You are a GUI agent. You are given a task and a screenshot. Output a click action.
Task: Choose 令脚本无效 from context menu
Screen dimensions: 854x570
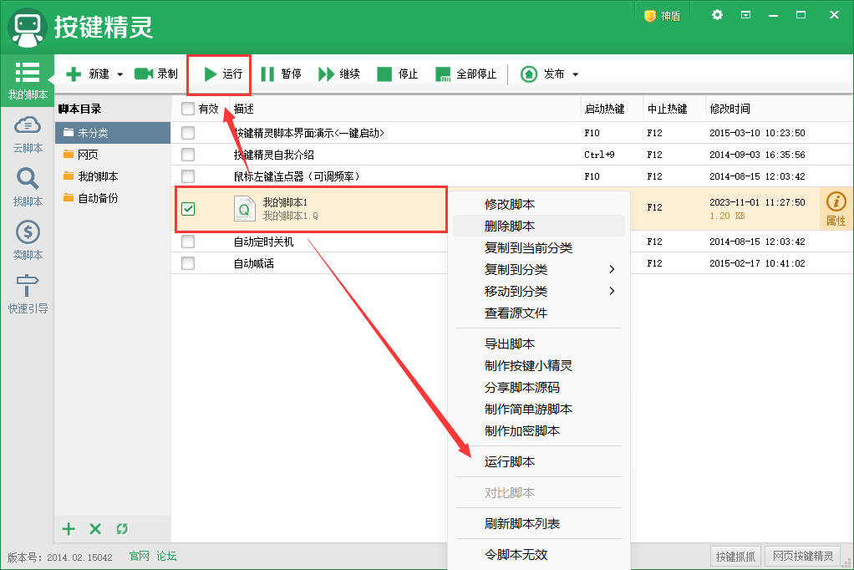pos(539,555)
